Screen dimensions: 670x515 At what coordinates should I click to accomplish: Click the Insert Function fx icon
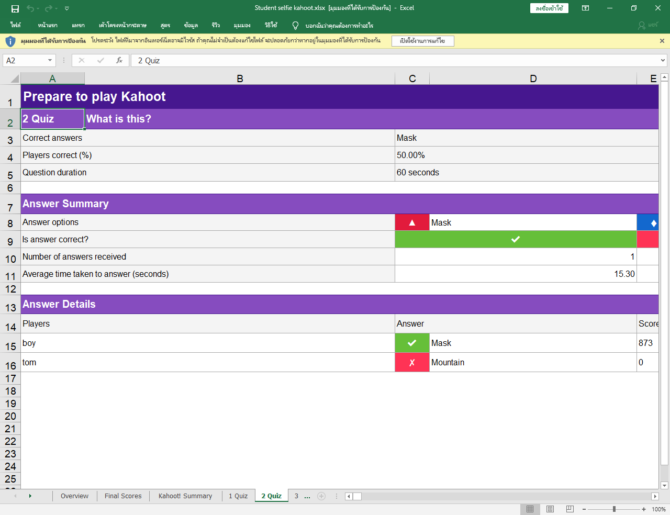pyautogui.click(x=119, y=60)
